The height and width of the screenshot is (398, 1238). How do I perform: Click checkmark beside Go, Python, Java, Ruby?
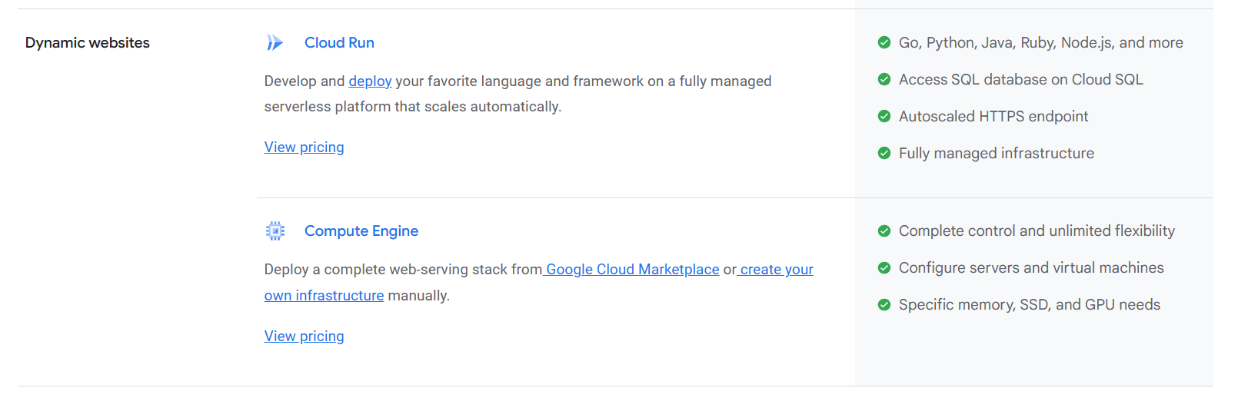[x=884, y=43]
